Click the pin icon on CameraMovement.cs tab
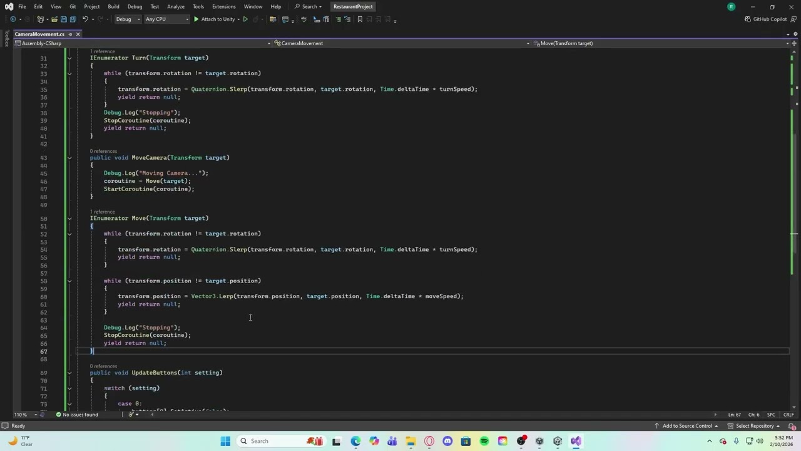The height and width of the screenshot is (451, 801). tap(70, 34)
